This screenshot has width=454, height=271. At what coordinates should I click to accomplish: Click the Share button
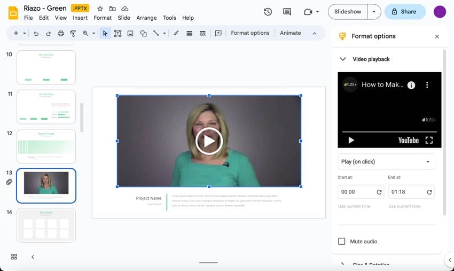[x=404, y=12]
